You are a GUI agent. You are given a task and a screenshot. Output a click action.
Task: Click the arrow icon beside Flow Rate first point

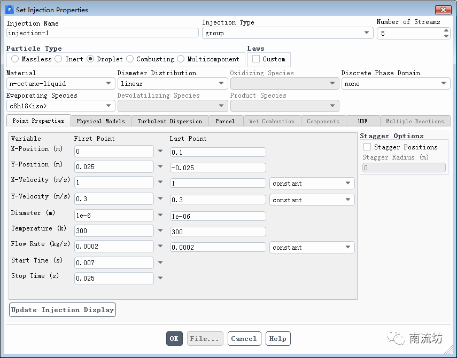(160, 246)
